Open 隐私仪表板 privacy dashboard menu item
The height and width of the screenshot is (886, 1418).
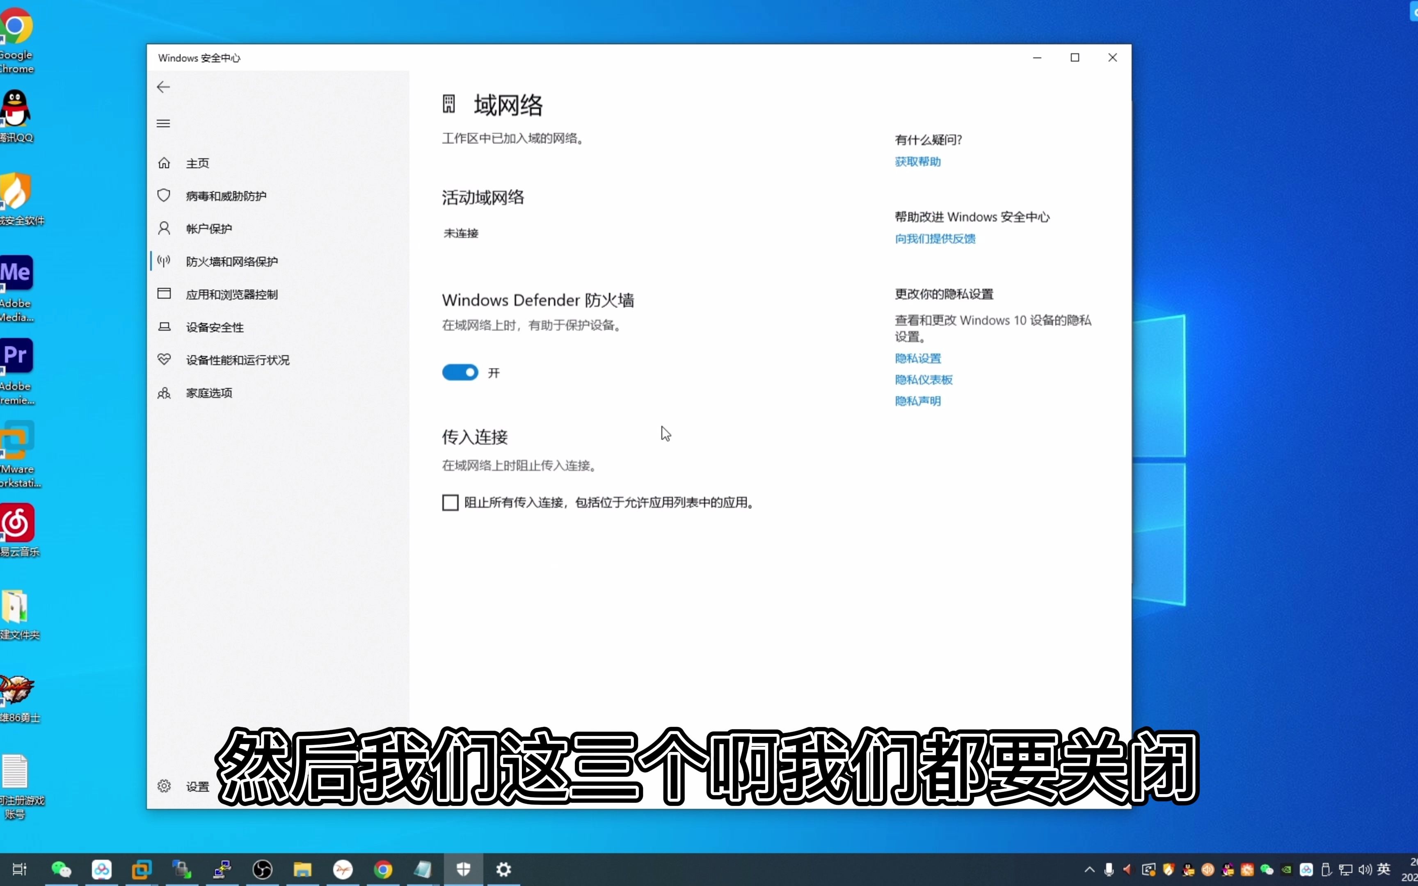(922, 379)
